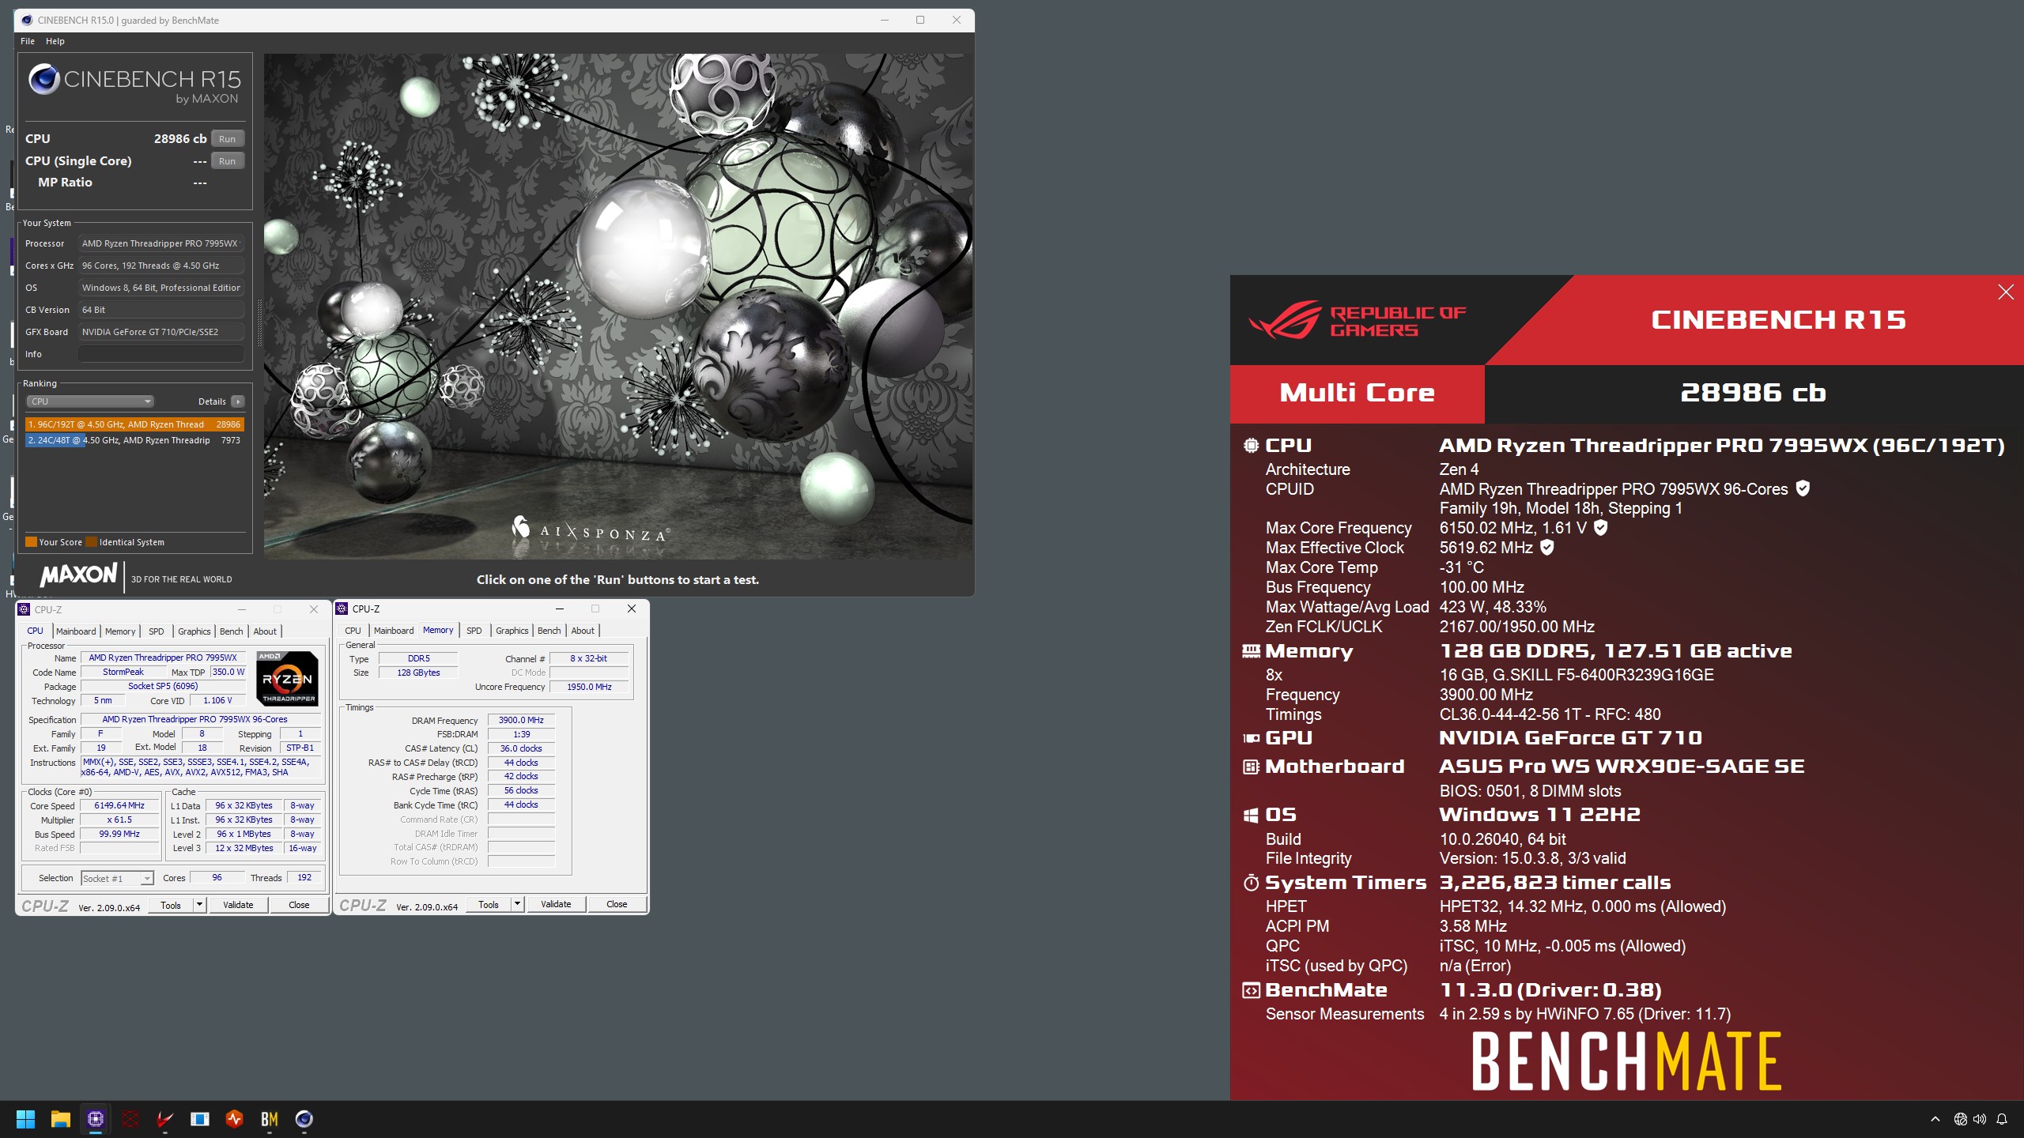The image size is (2024, 1138).
Task: Click the Republic of Gamers logo
Action: click(x=1357, y=320)
